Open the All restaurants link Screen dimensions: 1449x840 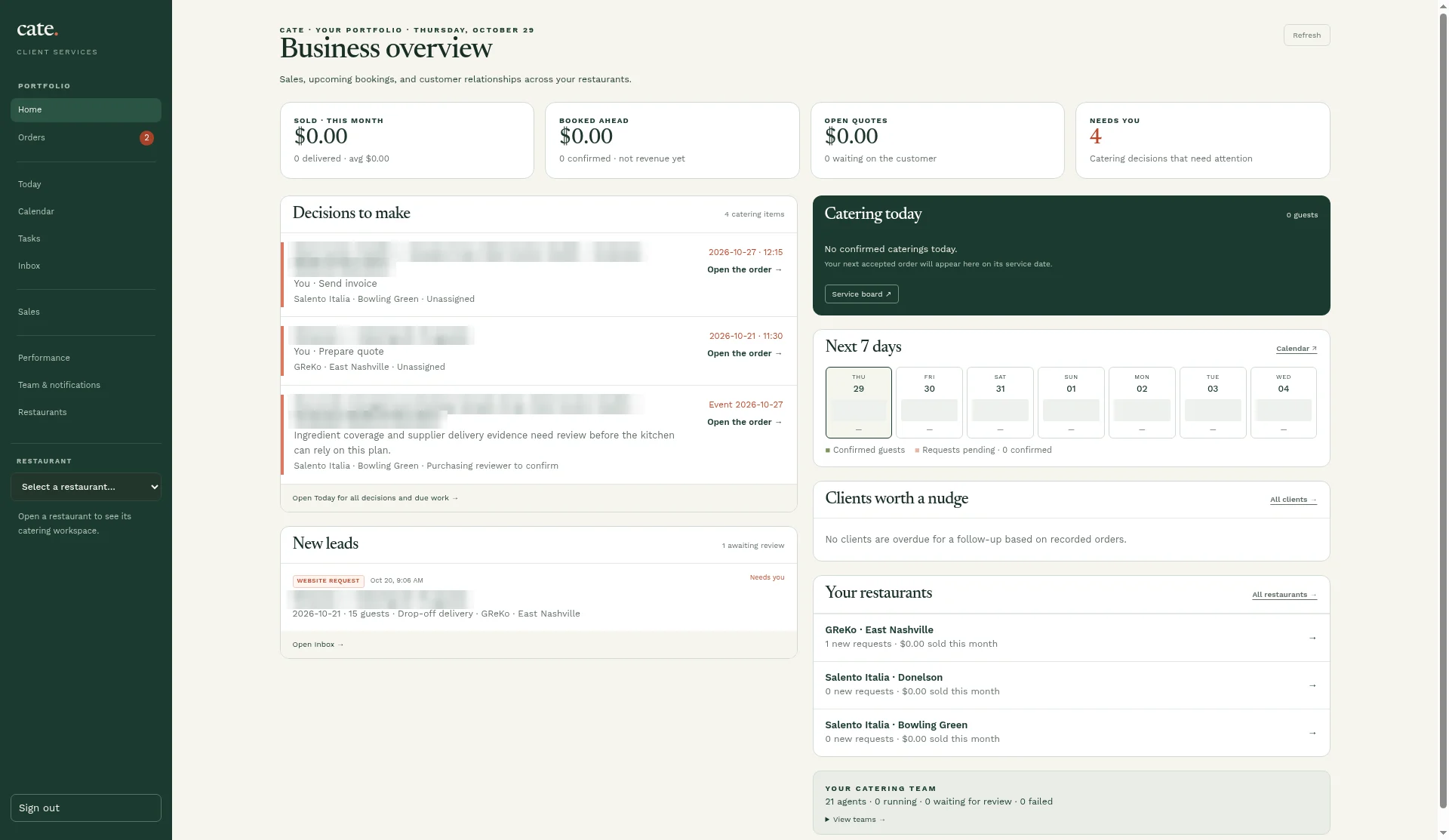[x=1284, y=595]
